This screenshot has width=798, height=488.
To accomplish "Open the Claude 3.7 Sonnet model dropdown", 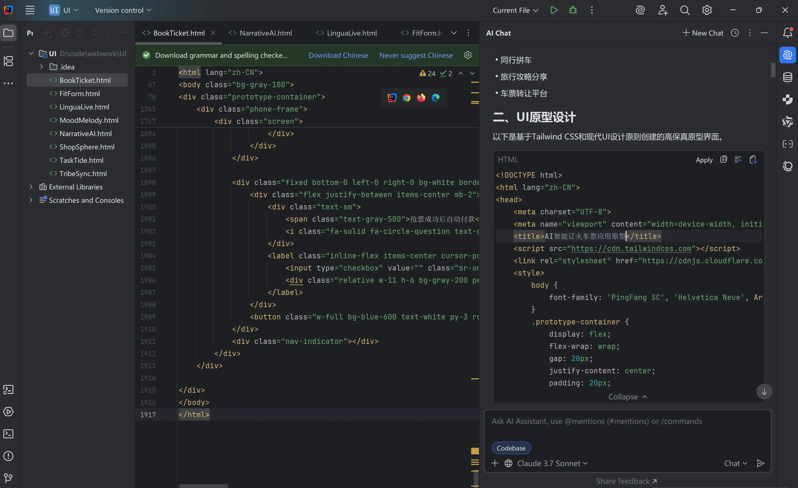I will click(x=552, y=463).
